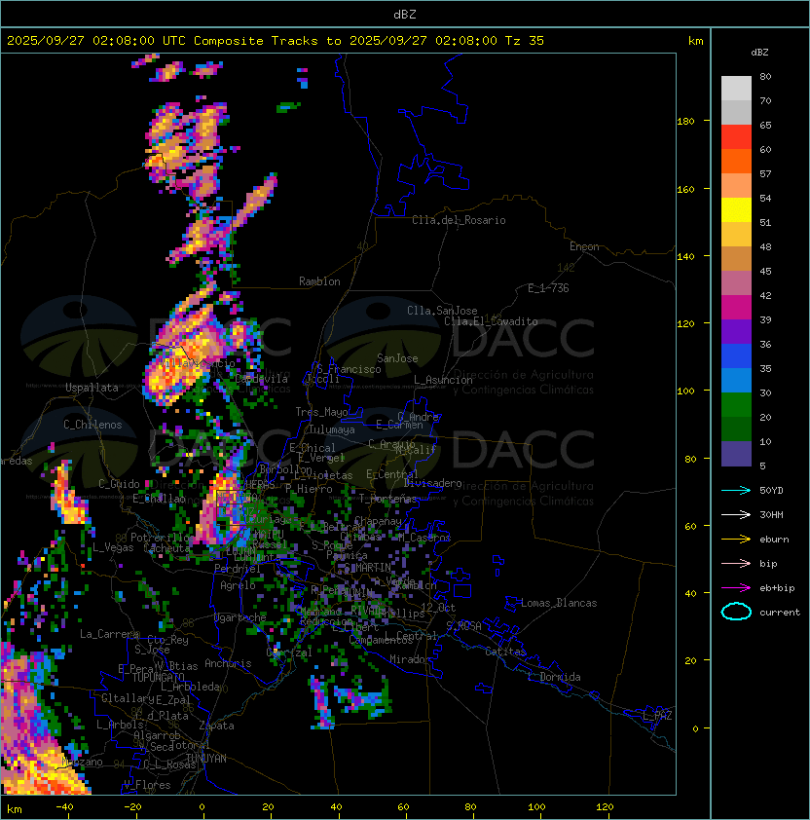Click the 'L_Asuncion' place label
Screen dimensions: 810x820
pyautogui.click(x=443, y=380)
